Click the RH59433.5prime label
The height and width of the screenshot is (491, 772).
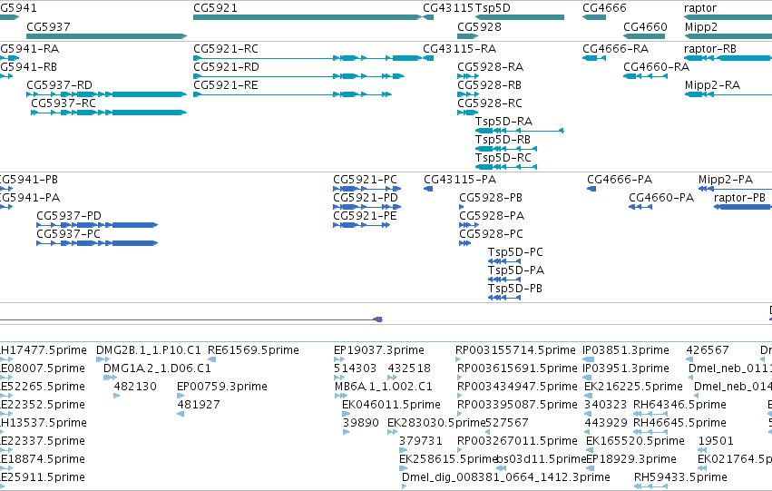click(681, 476)
